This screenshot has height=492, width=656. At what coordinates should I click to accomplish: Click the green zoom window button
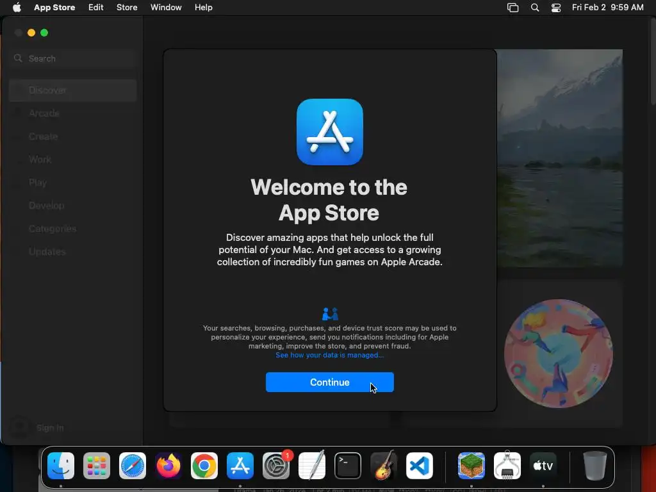44,33
